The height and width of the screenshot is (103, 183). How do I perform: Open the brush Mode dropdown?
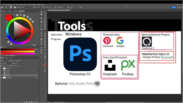26,7
